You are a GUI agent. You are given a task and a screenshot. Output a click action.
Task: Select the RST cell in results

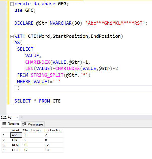coord(16,150)
